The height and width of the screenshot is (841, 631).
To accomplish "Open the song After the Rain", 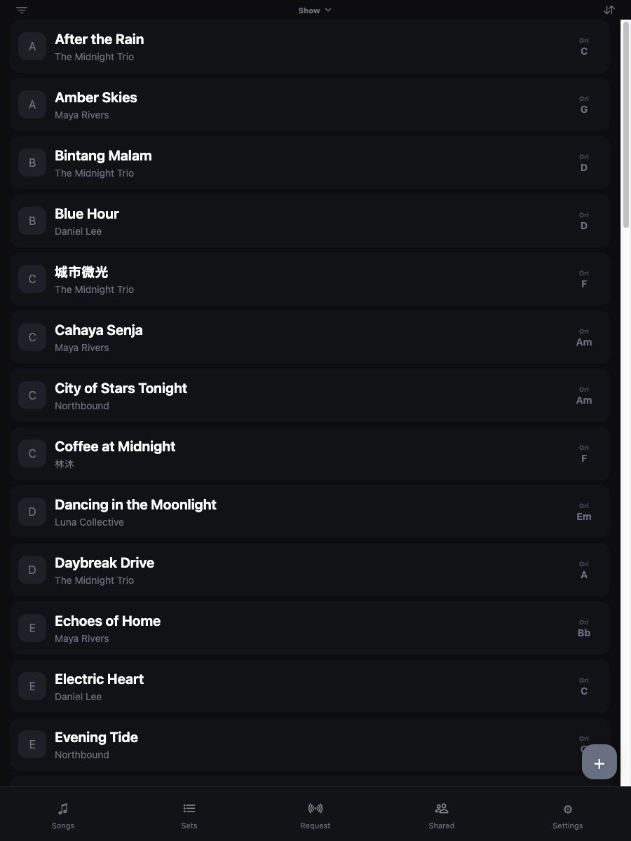I will click(x=310, y=46).
